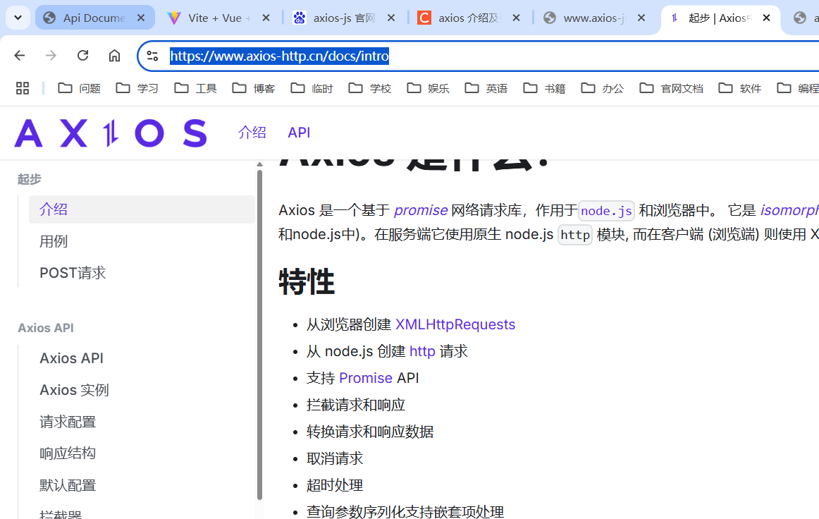Viewport: 819px width, 519px height.
Task: Click the red C tab favicon
Action: tap(424, 18)
